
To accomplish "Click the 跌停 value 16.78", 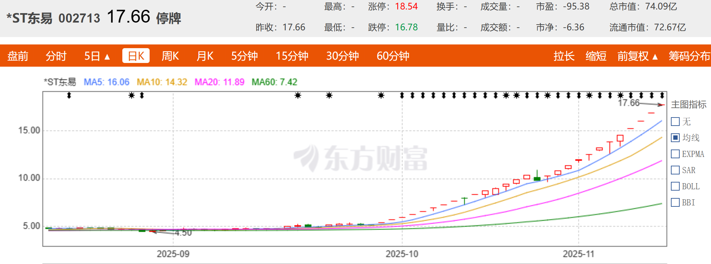I will coord(406,27).
